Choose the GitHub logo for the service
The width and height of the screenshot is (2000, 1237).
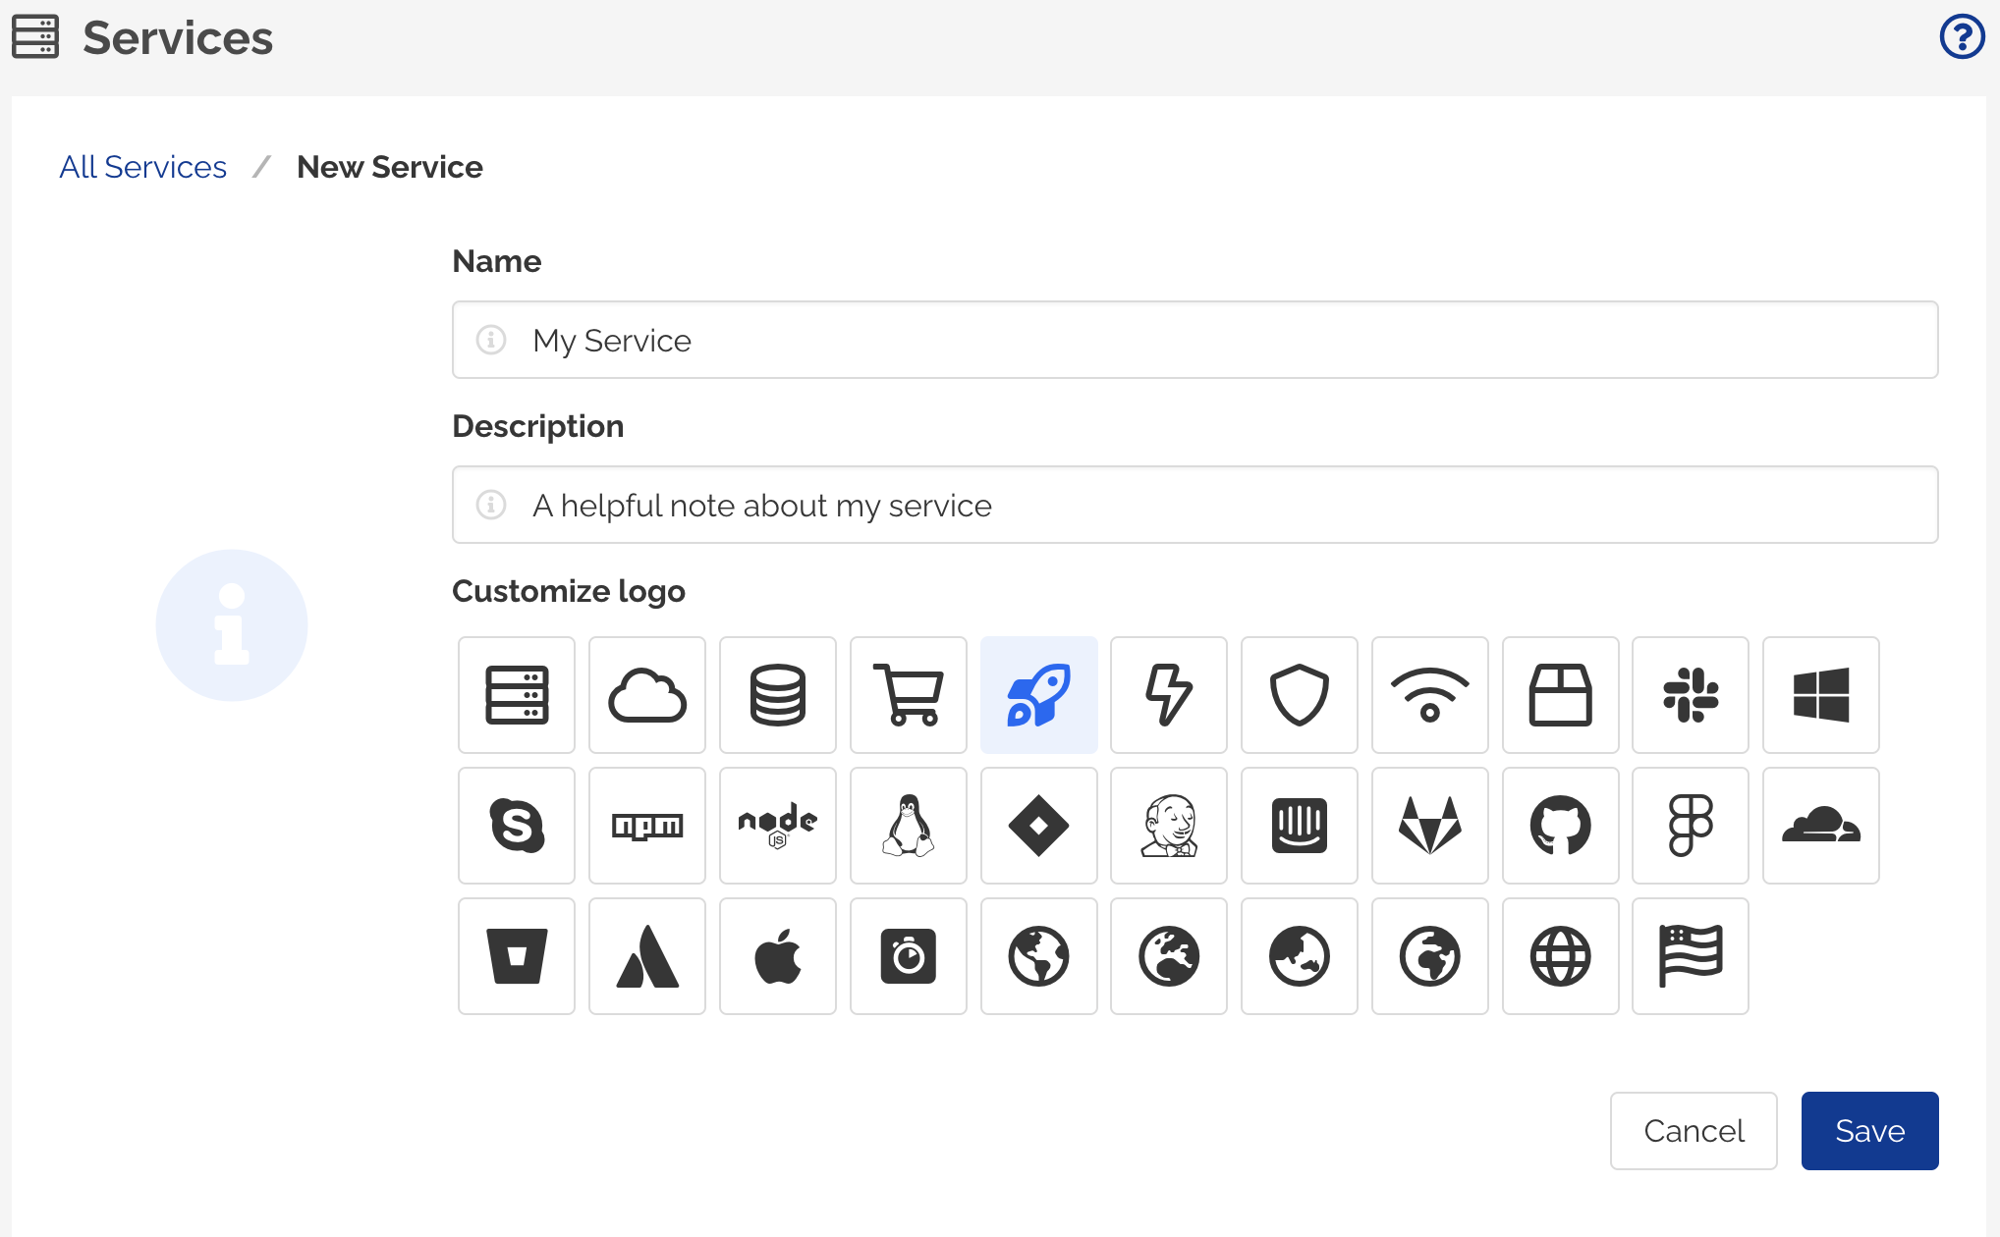pyautogui.click(x=1560, y=826)
